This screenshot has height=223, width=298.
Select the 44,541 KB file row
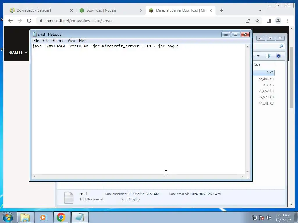(x=263, y=103)
